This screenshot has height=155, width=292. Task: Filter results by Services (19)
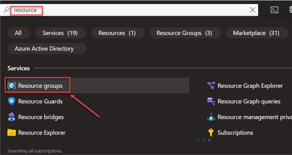[x=60, y=33]
